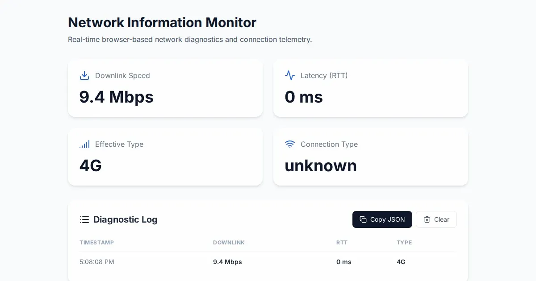This screenshot has width=536, height=281.
Task: Click the download icon beside Downlink Speed
Action: (84, 75)
